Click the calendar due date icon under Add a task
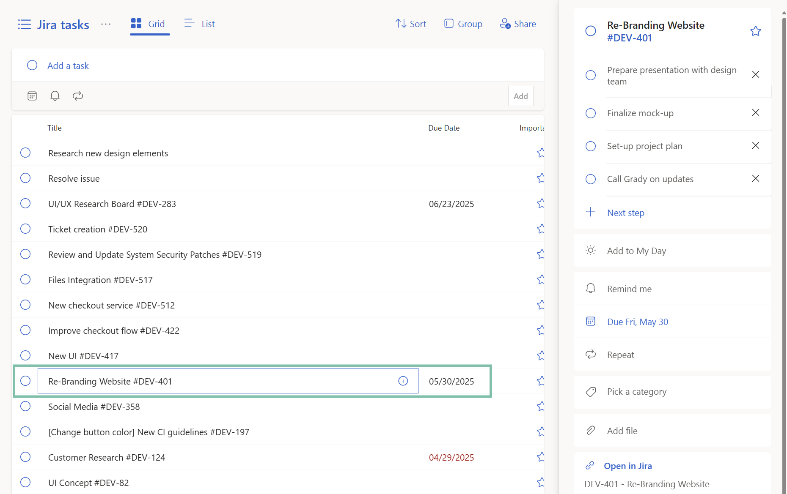 (32, 96)
